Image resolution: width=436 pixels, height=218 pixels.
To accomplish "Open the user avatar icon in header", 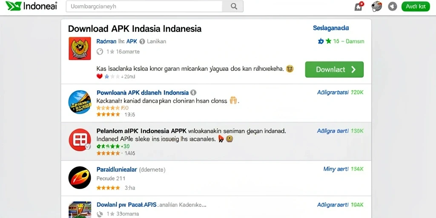I will (x=376, y=6).
